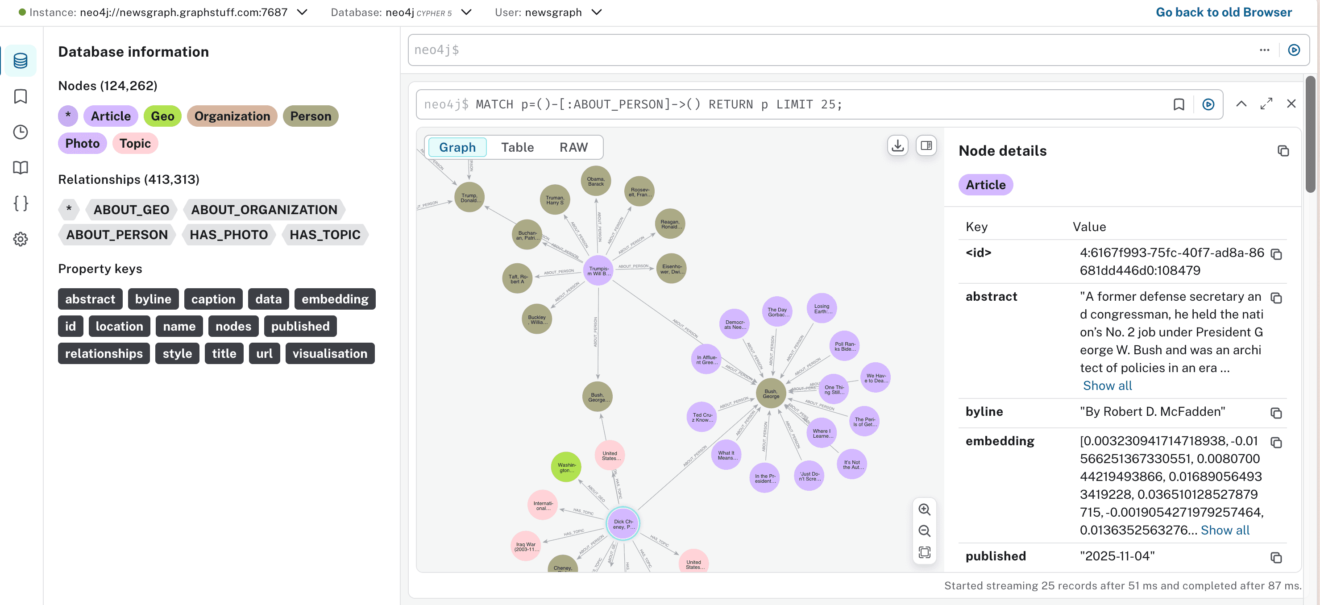This screenshot has width=1320, height=605.
Task: Expand the Instance connection dropdown
Action: point(302,12)
